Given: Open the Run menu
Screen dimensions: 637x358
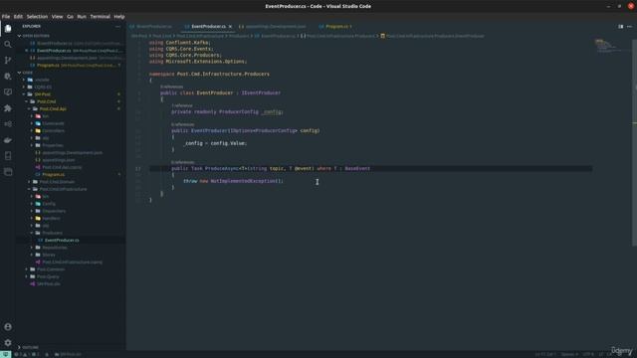Looking at the screenshot, I should pyautogui.click(x=82, y=17).
